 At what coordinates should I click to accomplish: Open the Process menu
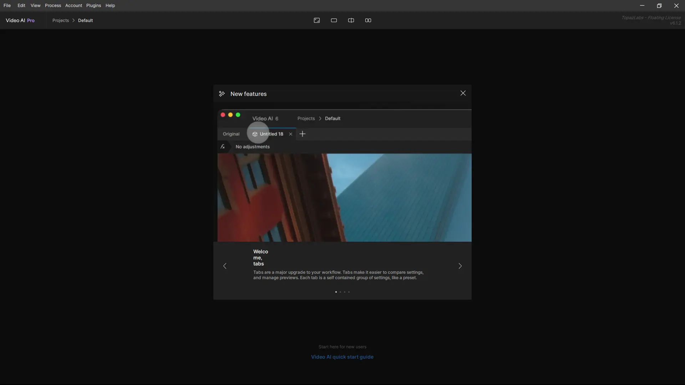pos(53,5)
